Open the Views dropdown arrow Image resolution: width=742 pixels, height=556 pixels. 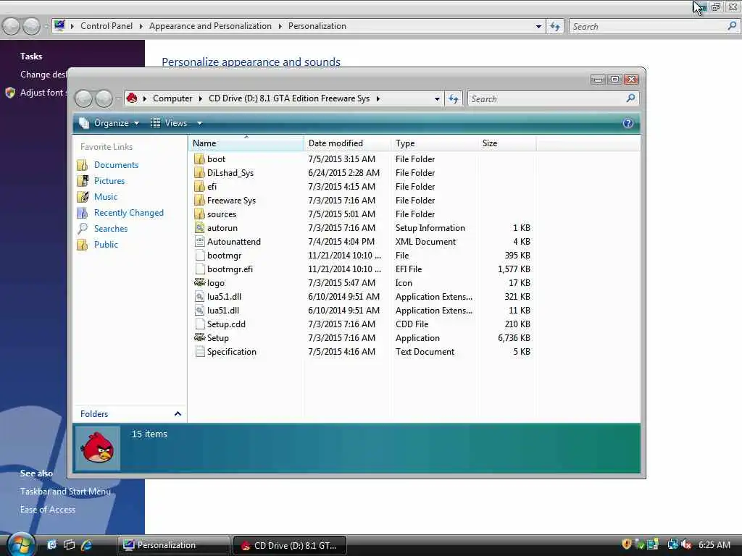(x=200, y=123)
